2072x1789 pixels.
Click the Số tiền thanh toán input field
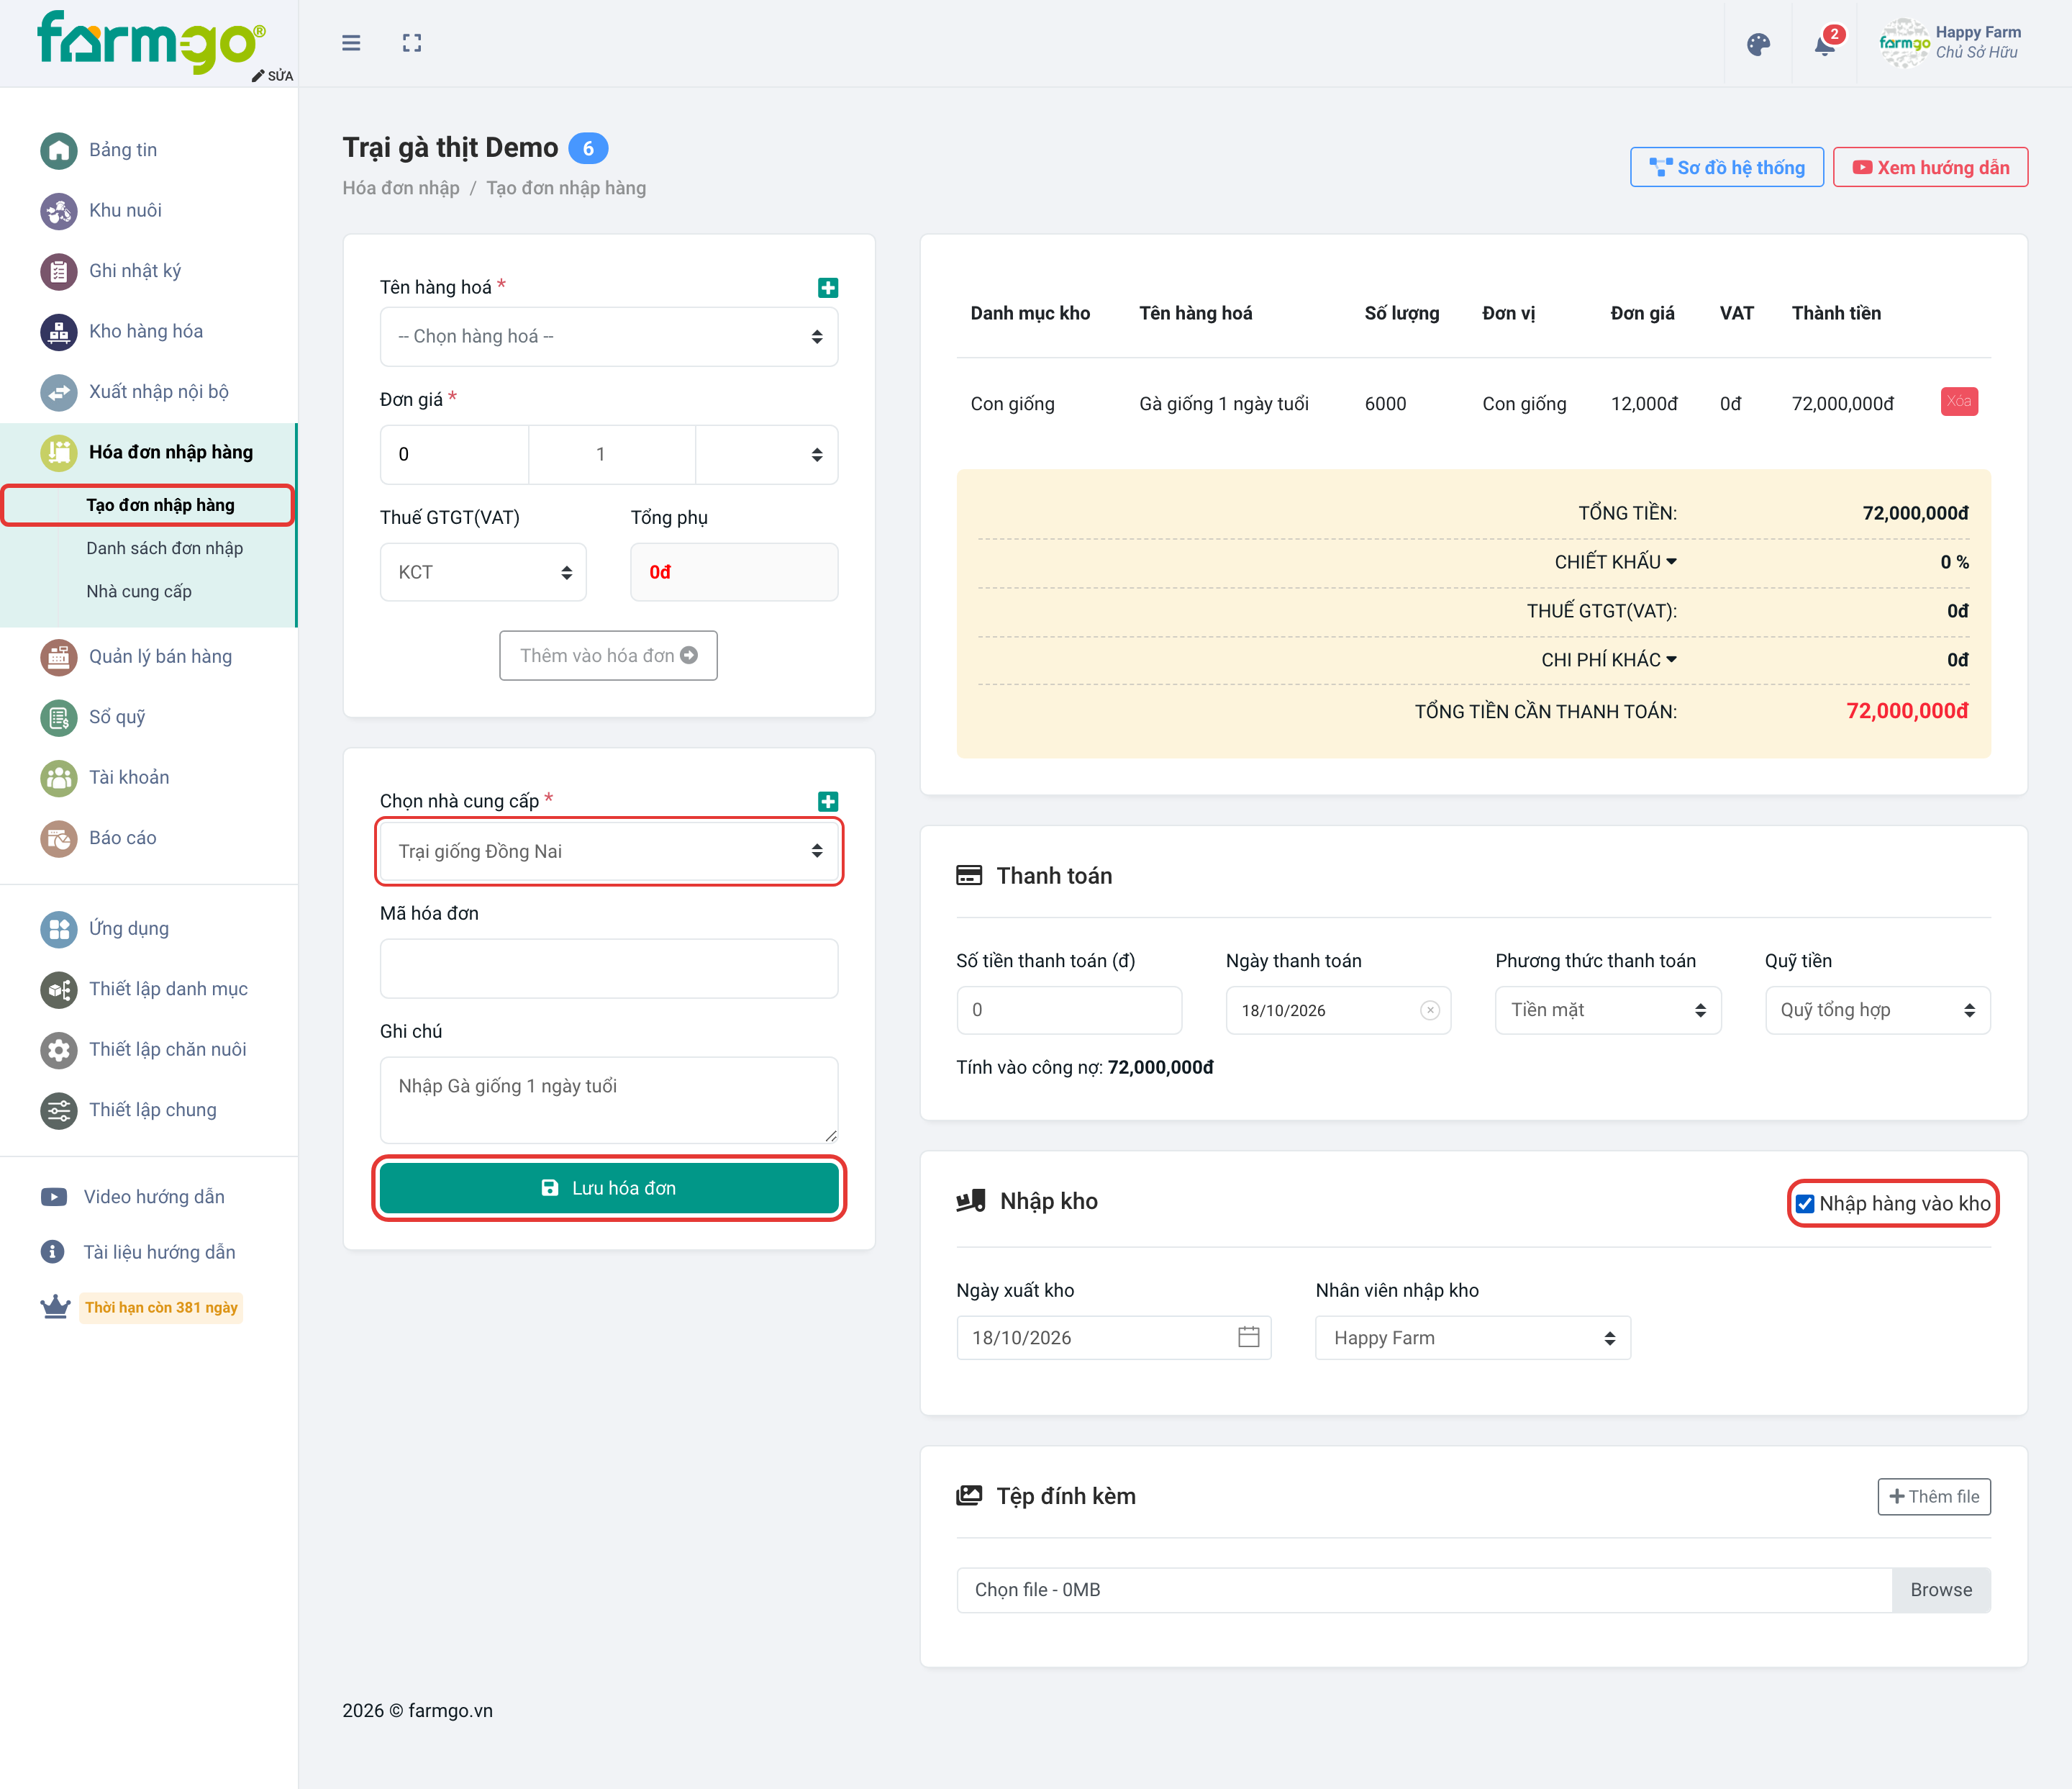coord(1069,1010)
